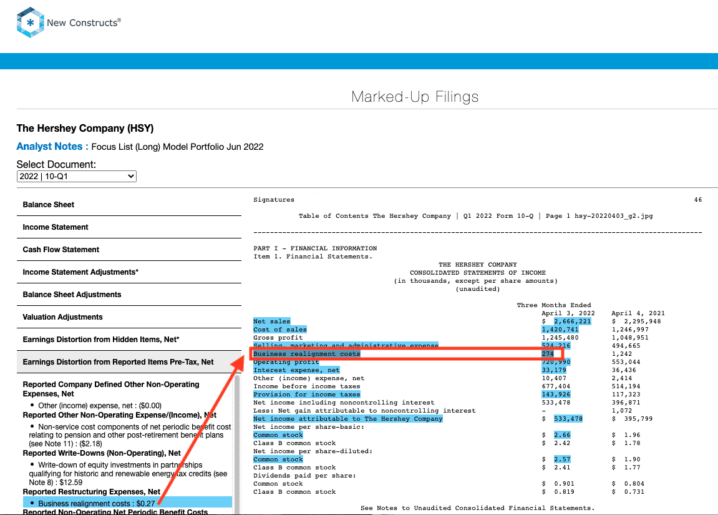718x515 pixels.
Task: Click the 'April 4, 2021' column header
Action: point(638,313)
